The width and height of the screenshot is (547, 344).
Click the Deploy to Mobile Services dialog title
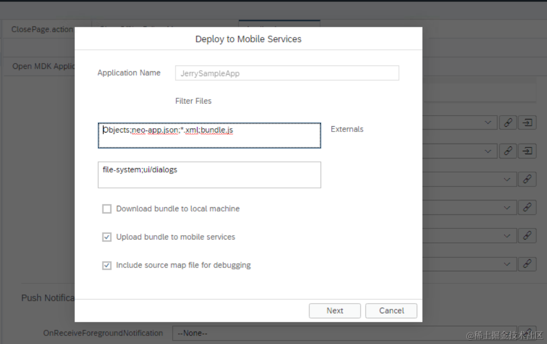click(x=248, y=39)
